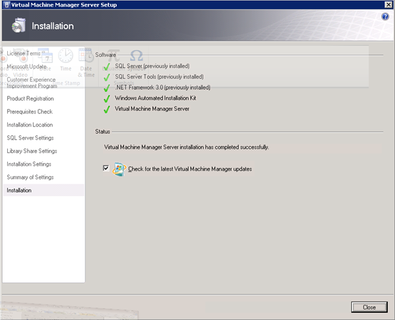395x320 pixels.
Task: Select the Installation Location step
Action: pos(30,125)
